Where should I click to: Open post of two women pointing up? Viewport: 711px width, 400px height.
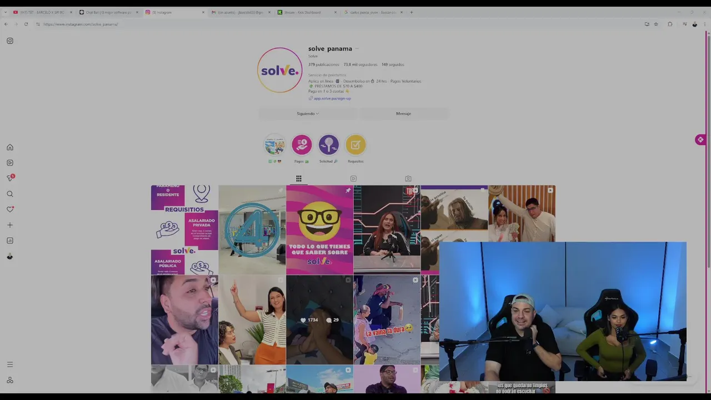pyautogui.click(x=252, y=319)
